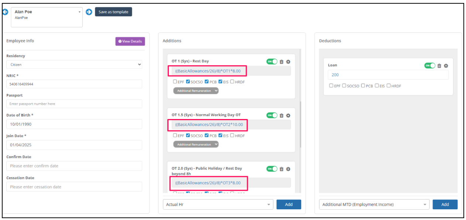466x220 pixels.
Task: Toggle off the OT 1 Rest Day switch
Action: click(x=272, y=61)
